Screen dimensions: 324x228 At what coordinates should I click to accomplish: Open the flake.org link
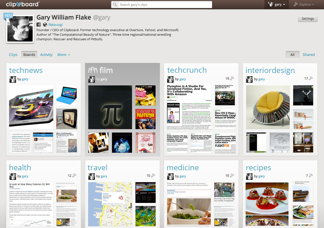(x=56, y=25)
